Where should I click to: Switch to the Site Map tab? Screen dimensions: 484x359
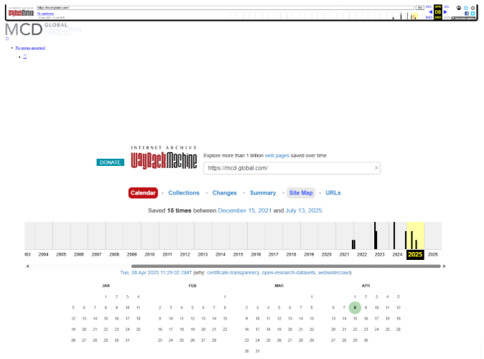point(301,193)
